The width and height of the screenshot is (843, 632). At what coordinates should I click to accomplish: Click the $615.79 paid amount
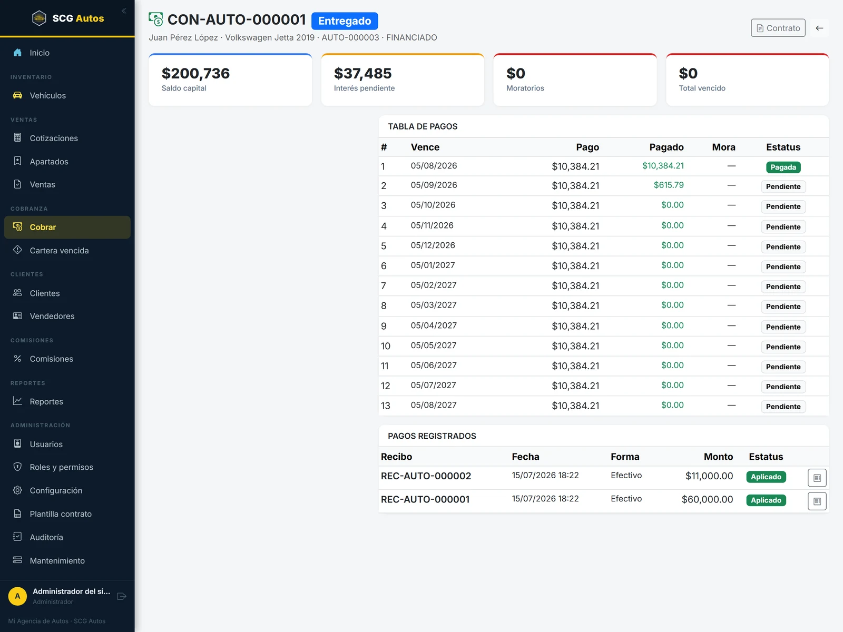click(x=669, y=185)
